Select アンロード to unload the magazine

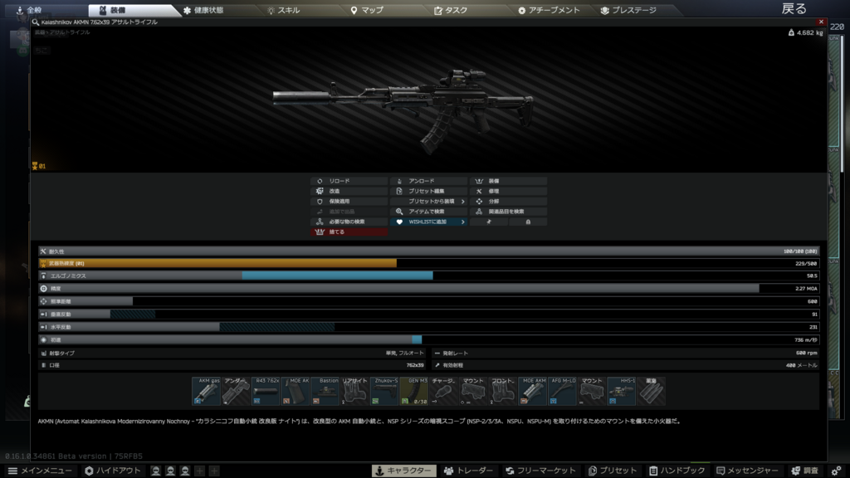click(428, 181)
